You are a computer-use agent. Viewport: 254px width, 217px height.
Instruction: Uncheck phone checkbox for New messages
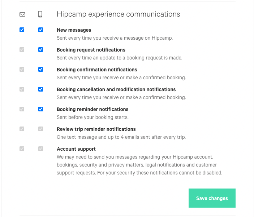(41, 30)
